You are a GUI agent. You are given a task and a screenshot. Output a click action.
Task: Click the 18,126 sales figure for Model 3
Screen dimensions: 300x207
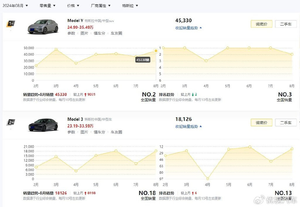183,119
